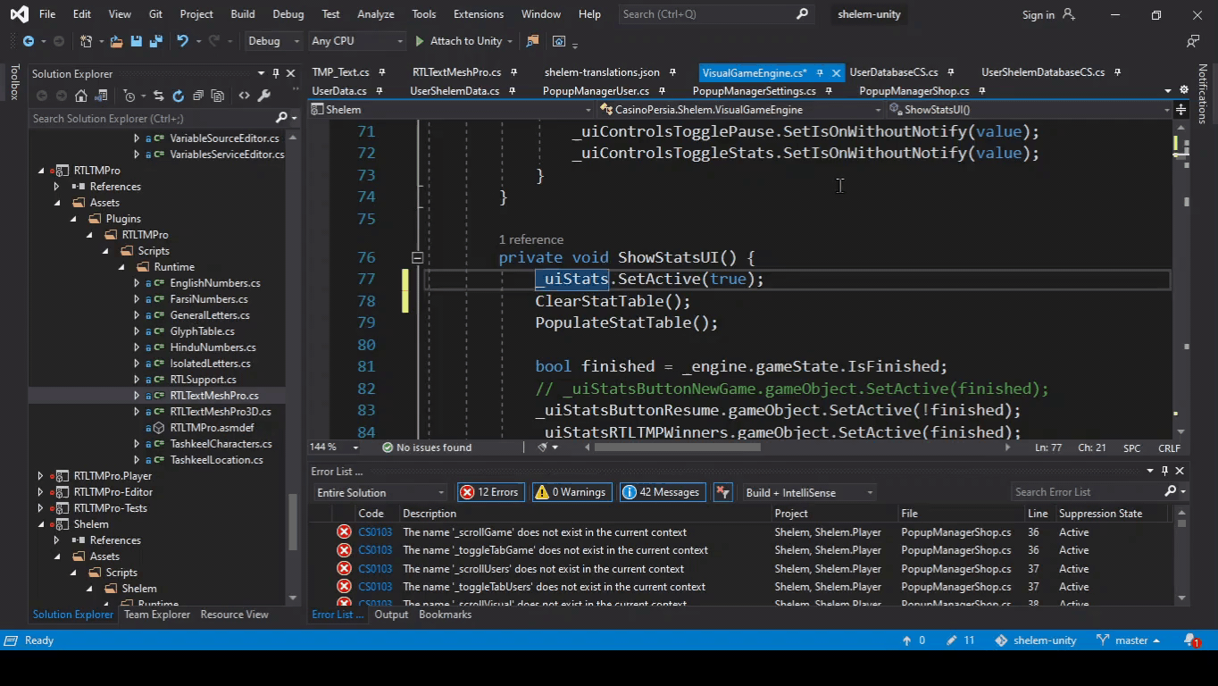Navigate backward with the blue back arrow
The width and height of the screenshot is (1218, 686).
[x=29, y=41]
